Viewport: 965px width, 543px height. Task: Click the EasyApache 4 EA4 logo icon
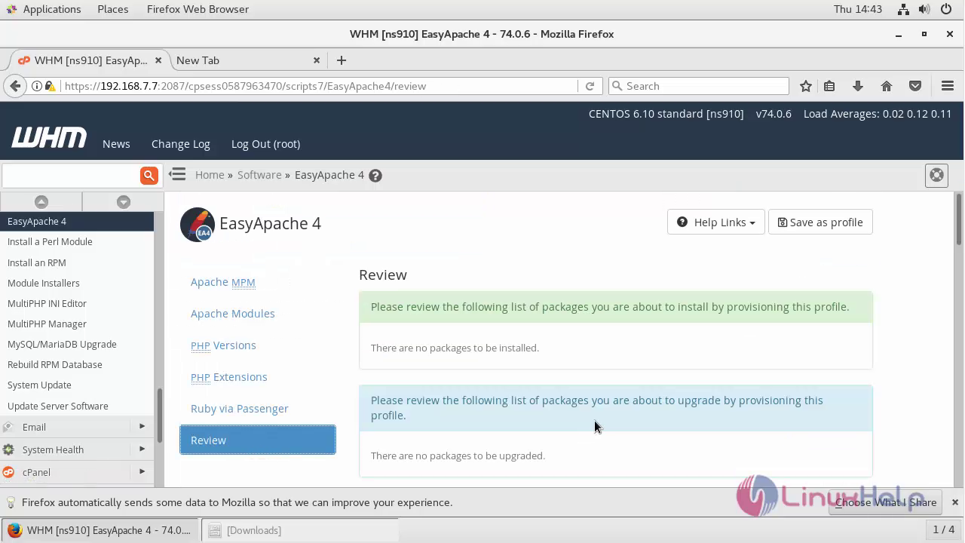click(x=198, y=224)
